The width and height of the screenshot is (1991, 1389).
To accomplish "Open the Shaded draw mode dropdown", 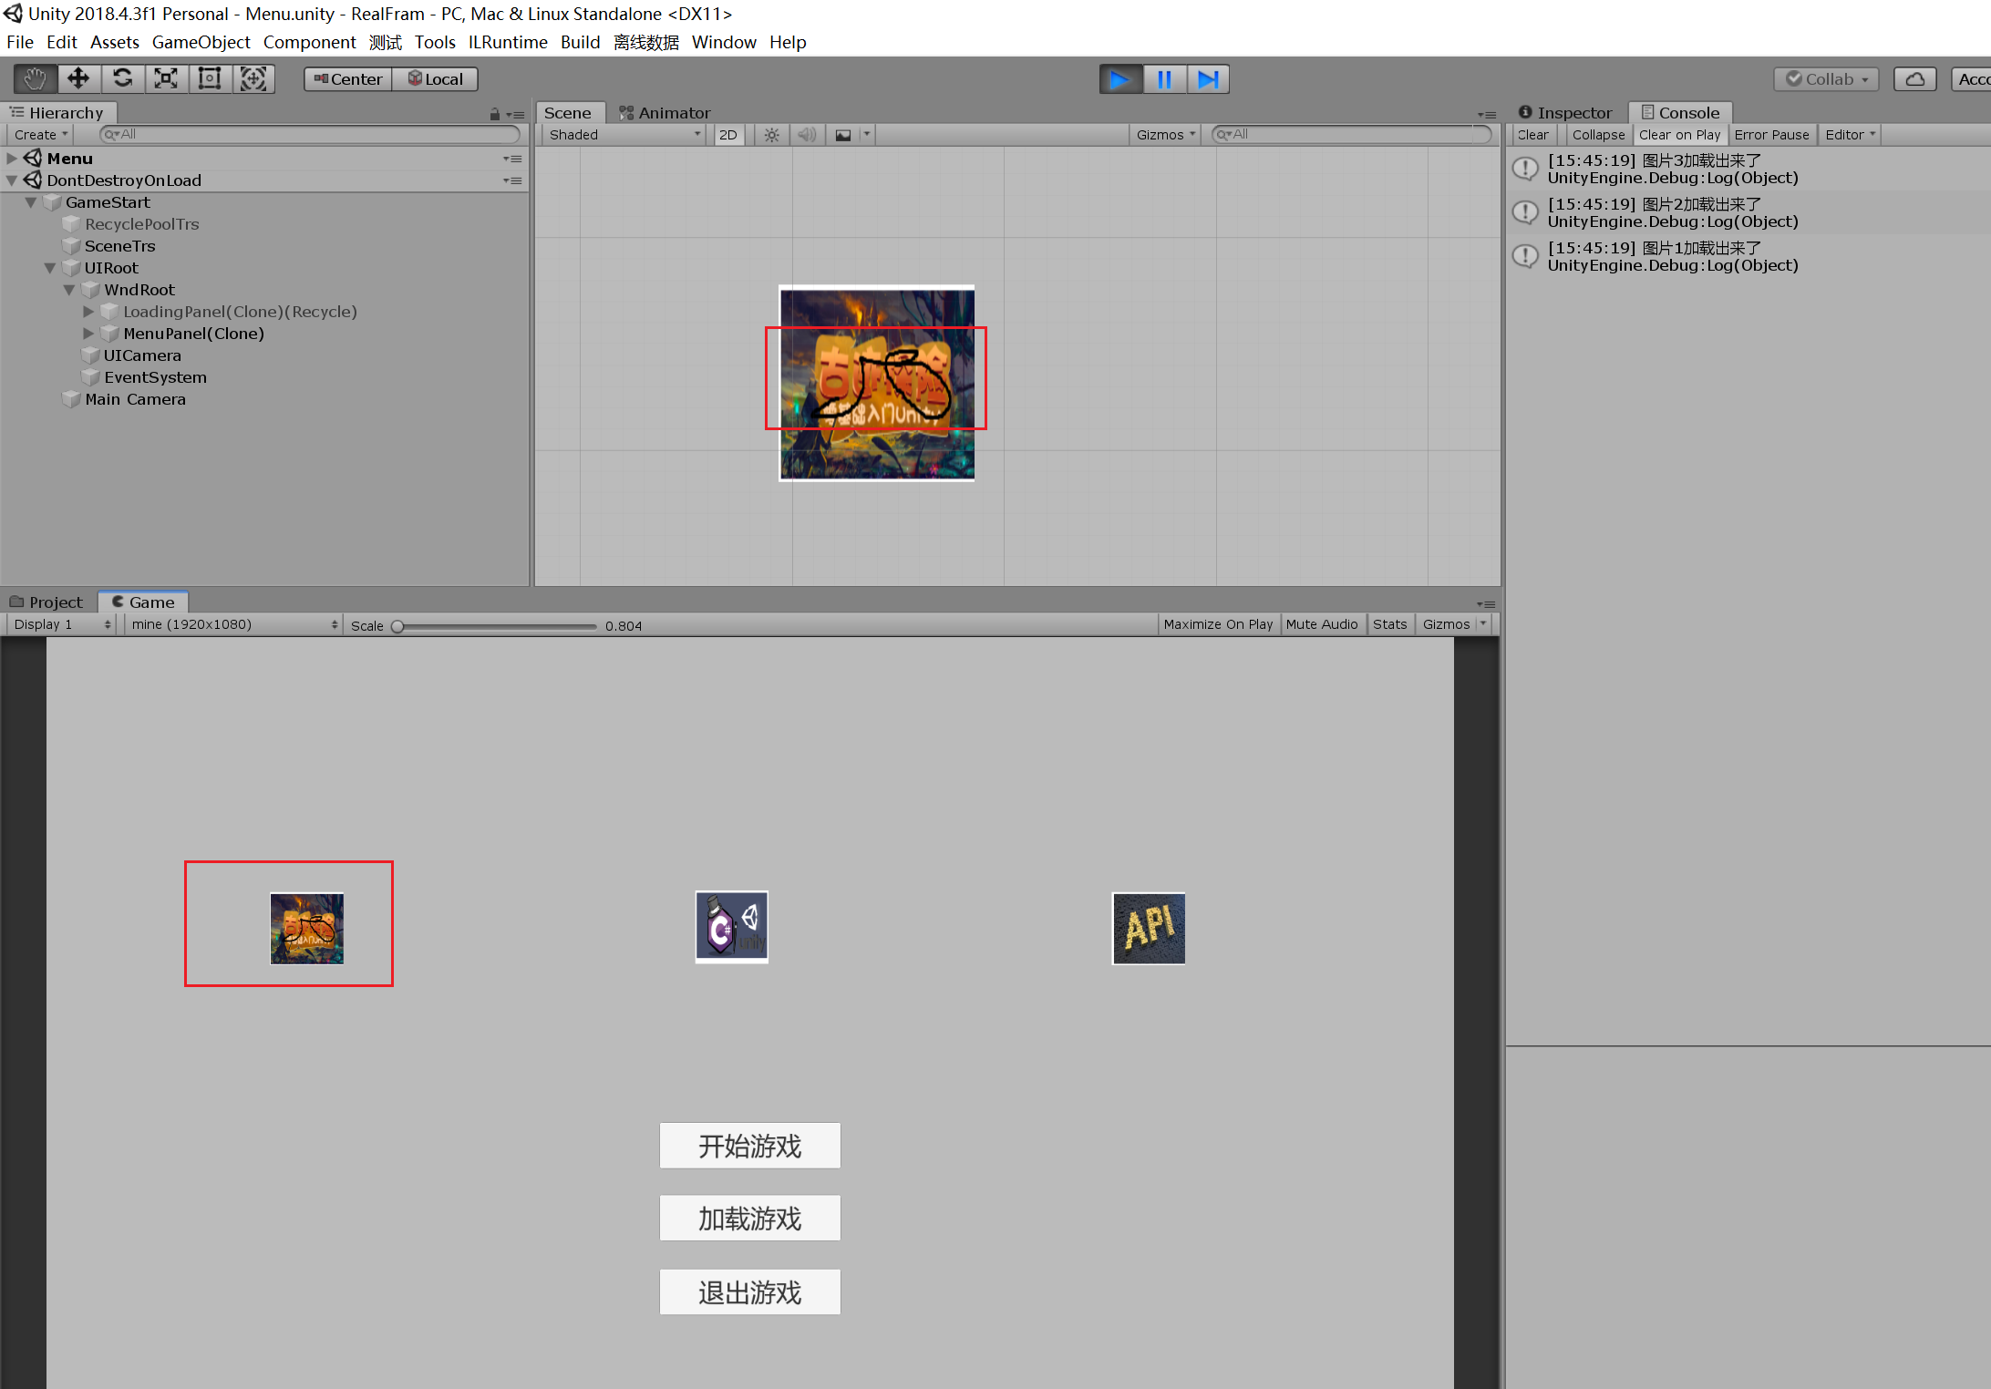I will (624, 135).
